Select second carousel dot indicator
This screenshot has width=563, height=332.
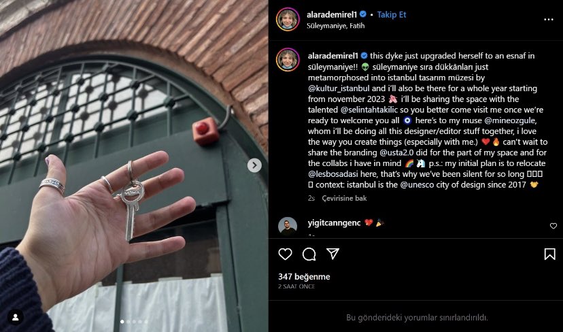pos(129,322)
